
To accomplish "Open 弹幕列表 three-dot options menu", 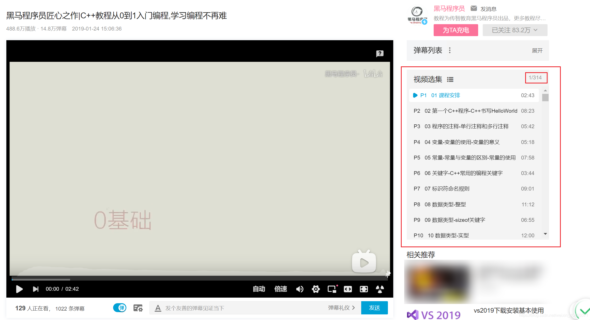I will [450, 50].
